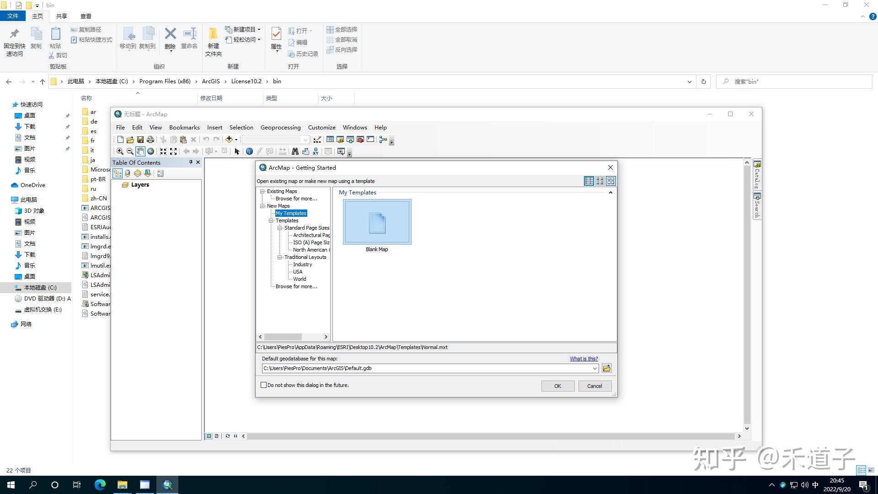Open the Table Of Contents window icon
878x494 pixels.
(330, 140)
